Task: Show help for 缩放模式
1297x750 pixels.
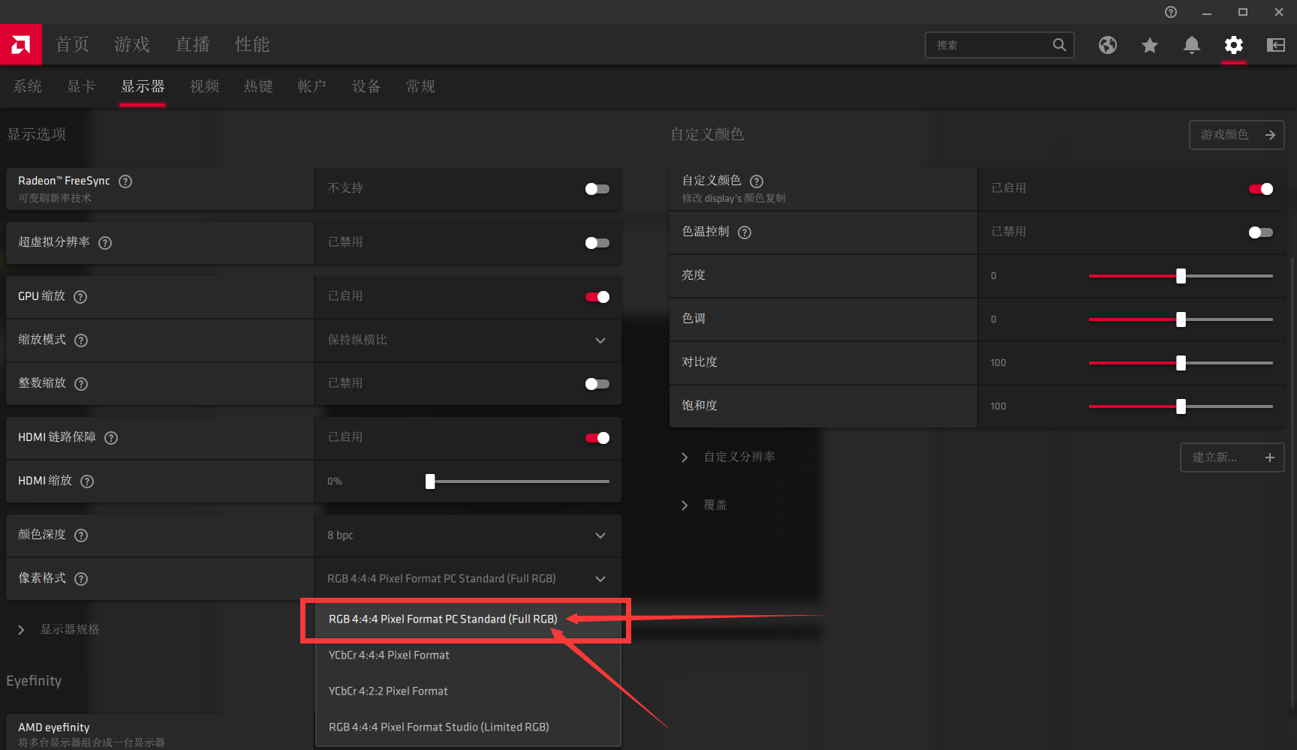Action: 81,340
